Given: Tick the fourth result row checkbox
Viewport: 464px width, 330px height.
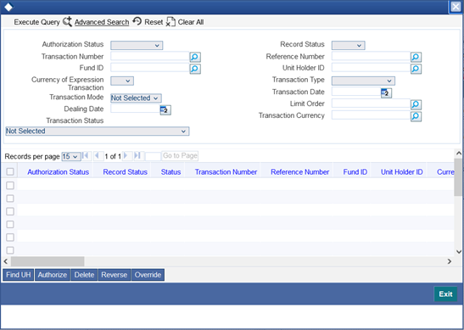Looking at the screenshot, I should [x=10, y=224].
